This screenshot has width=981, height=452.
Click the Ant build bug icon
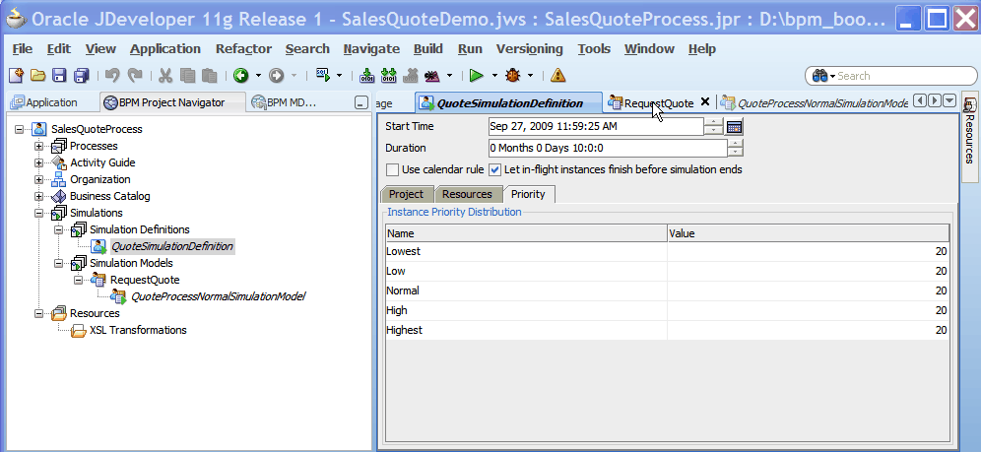[432, 76]
